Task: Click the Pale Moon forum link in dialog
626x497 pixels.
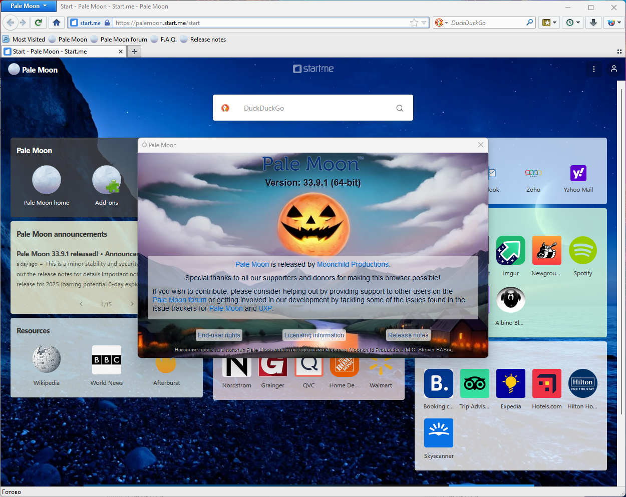Action: (179, 300)
